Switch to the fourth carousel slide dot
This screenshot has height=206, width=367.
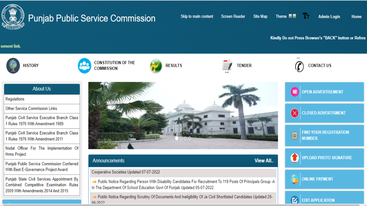[x=190, y=138]
